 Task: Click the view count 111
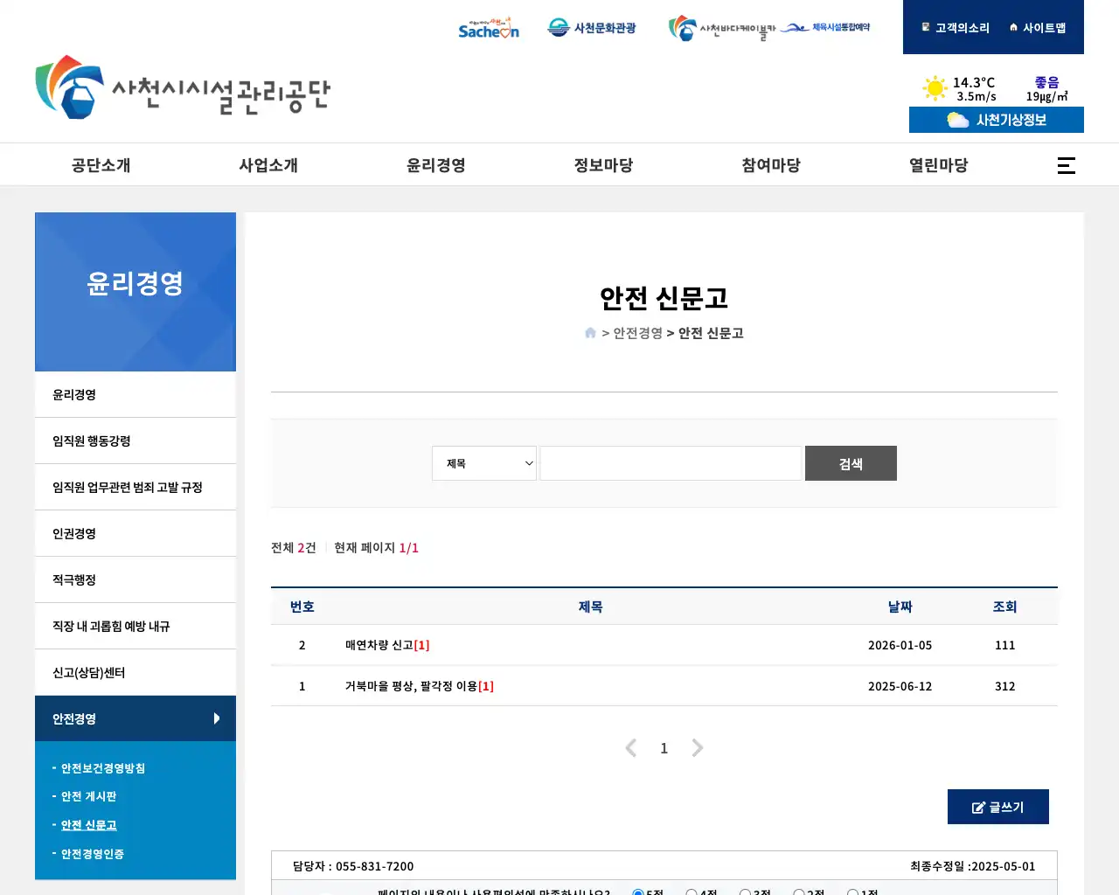pos(1005,645)
